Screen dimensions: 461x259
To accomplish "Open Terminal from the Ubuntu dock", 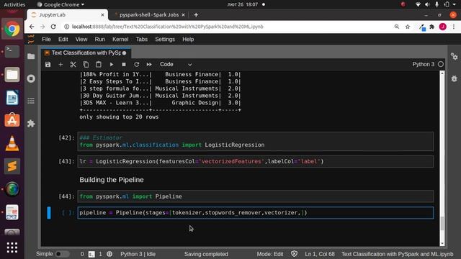I will [x=12, y=52].
